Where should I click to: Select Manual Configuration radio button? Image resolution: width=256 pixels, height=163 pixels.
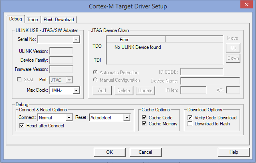coord(95,80)
